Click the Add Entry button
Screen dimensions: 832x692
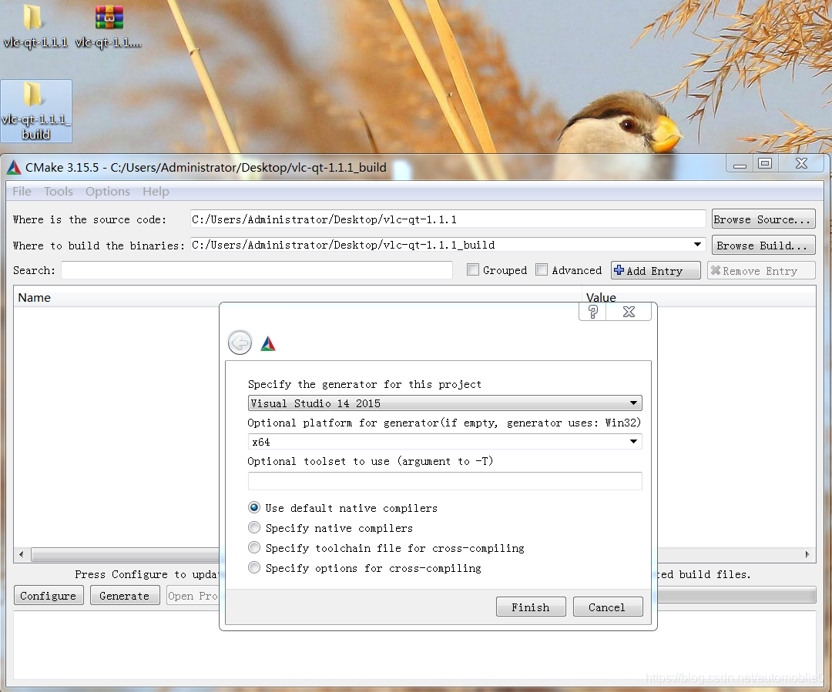pyautogui.click(x=656, y=270)
